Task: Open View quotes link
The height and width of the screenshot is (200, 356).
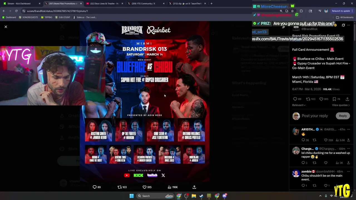Action: (341, 105)
